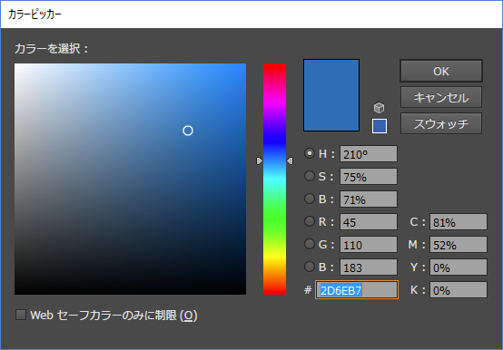This screenshot has width=503, height=350.
Task: Confirm the color with the OK button
Action: point(441,71)
